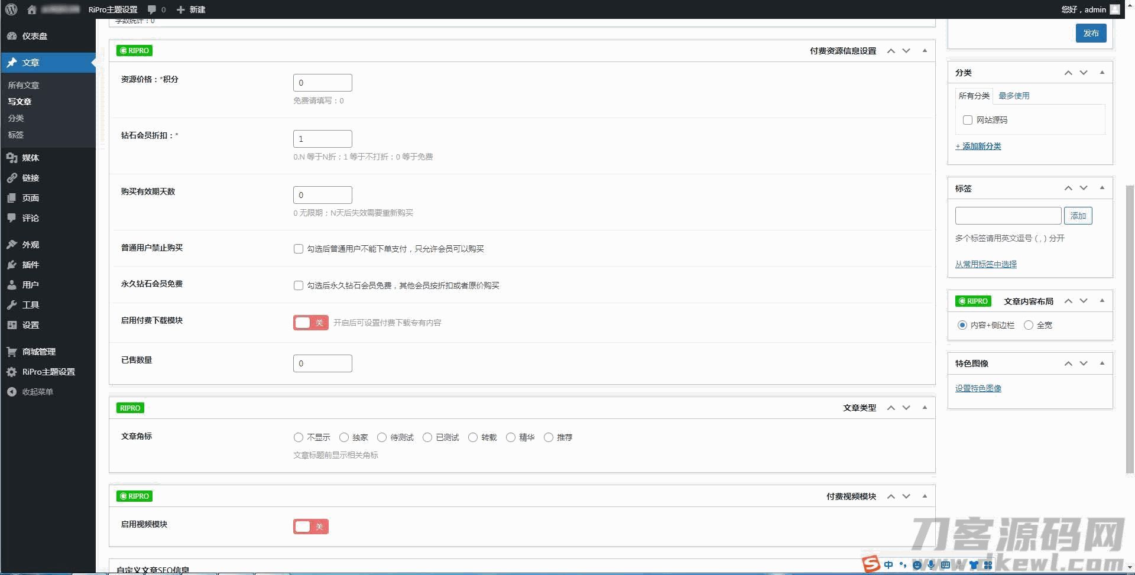The height and width of the screenshot is (575, 1135).
Task: Open RiPro主题设置 gear in sidebar
Action: pos(12,372)
